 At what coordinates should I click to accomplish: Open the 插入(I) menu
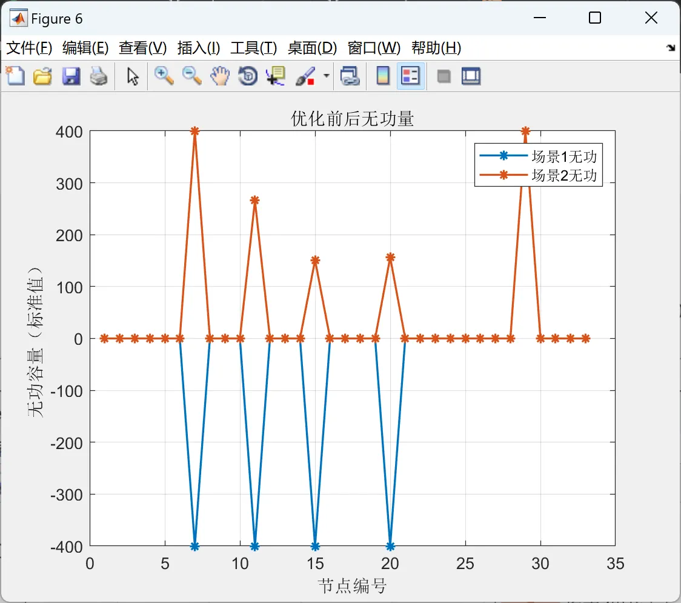point(199,48)
